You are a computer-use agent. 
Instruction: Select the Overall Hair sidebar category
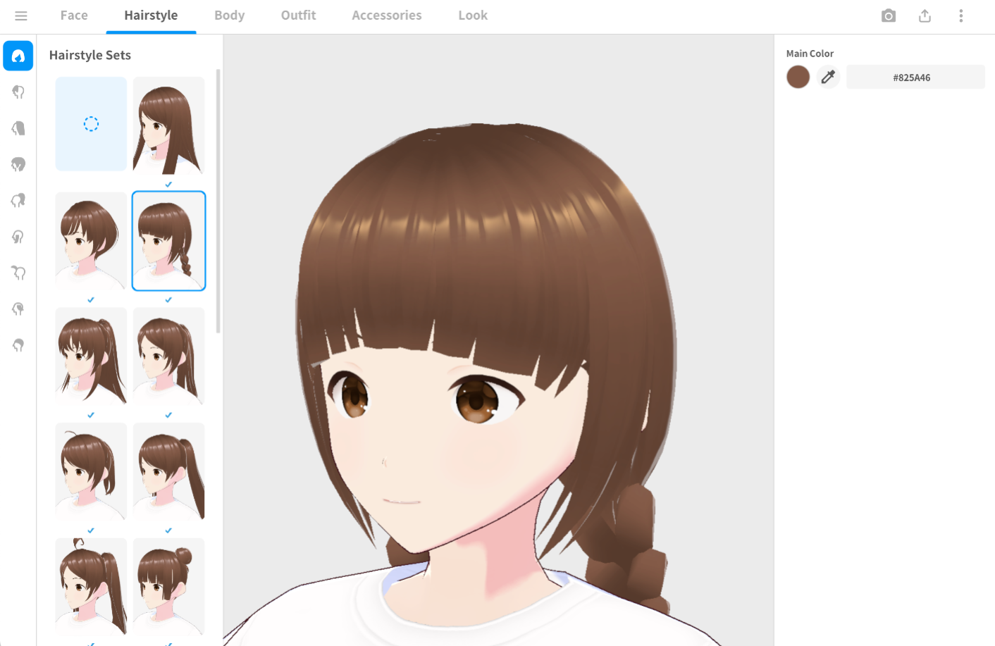18,164
